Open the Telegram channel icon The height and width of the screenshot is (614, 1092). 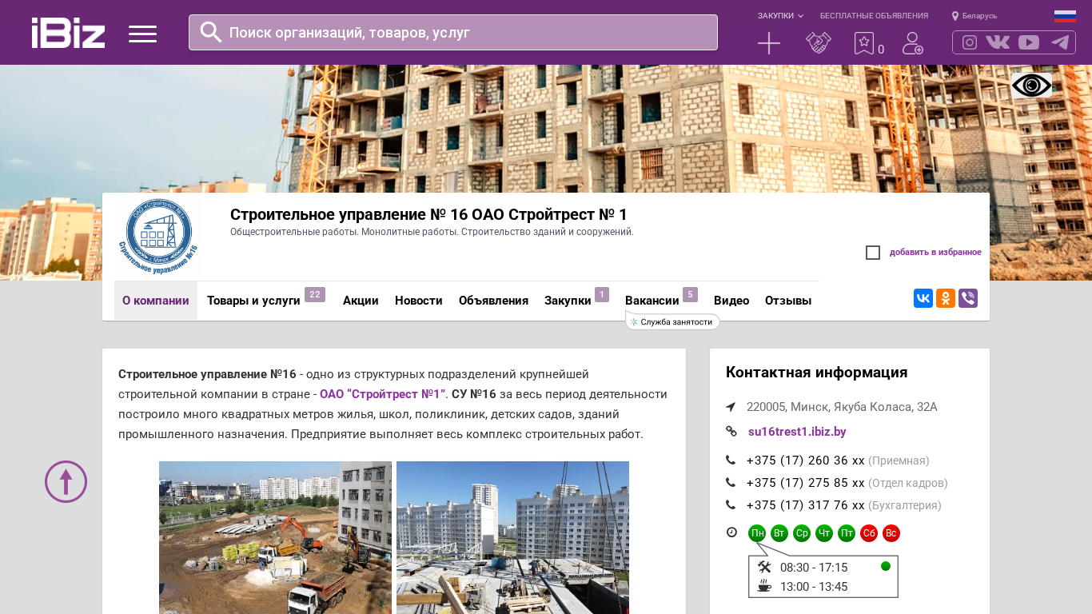pyautogui.click(x=1060, y=42)
